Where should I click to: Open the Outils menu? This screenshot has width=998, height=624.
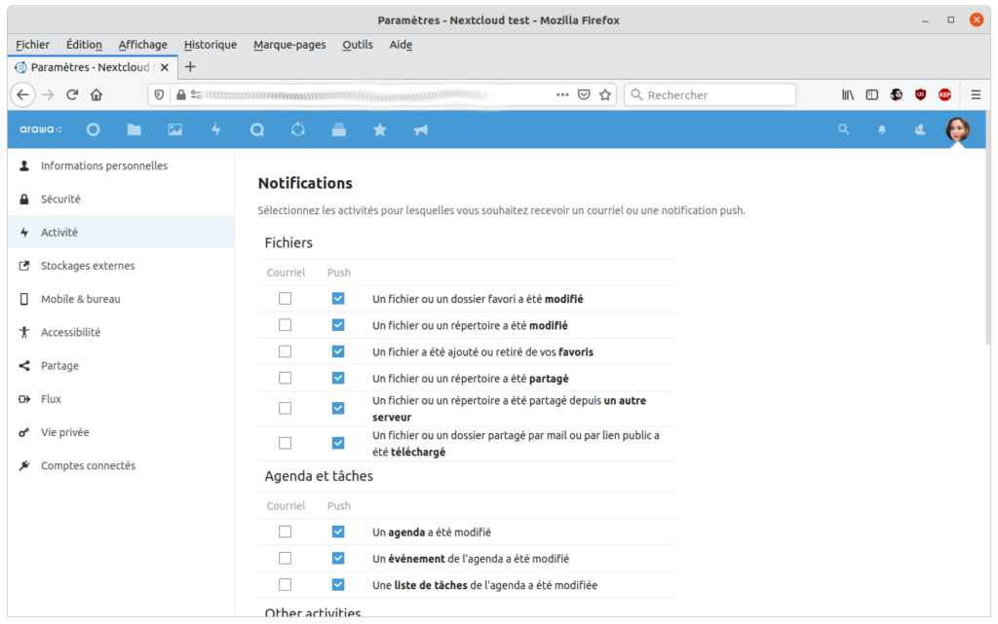click(x=358, y=45)
